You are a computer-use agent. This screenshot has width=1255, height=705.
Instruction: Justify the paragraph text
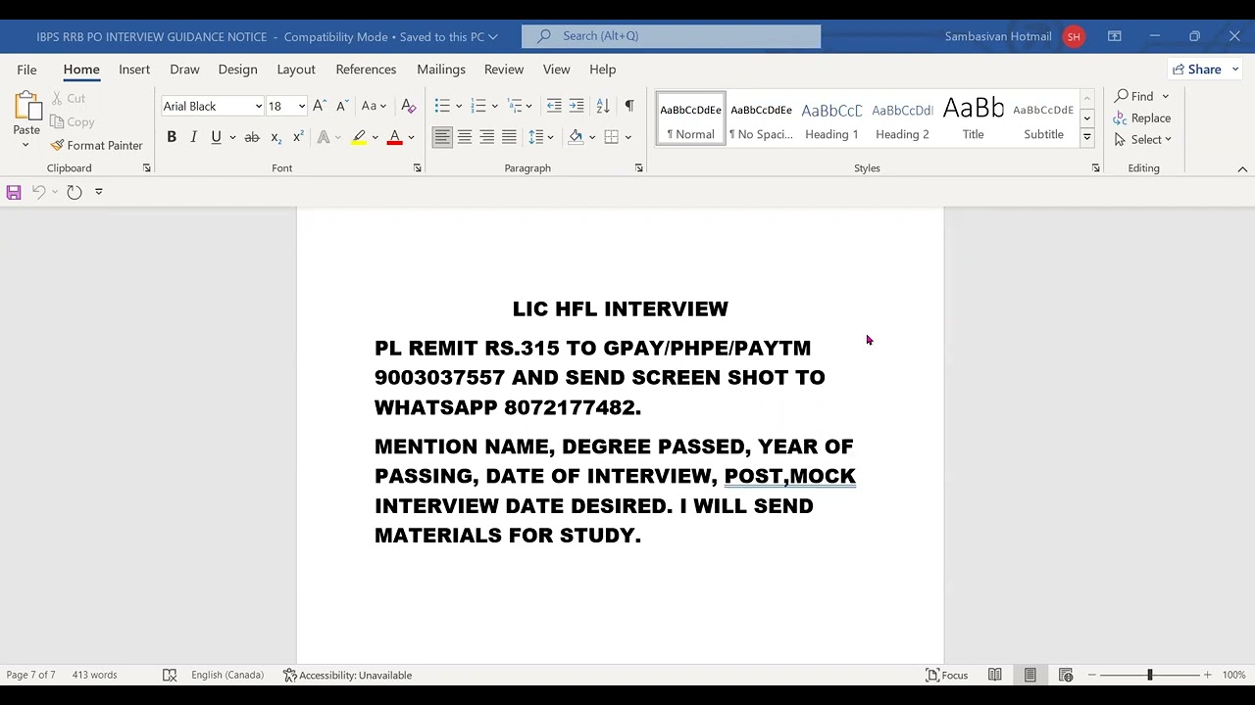tap(509, 137)
